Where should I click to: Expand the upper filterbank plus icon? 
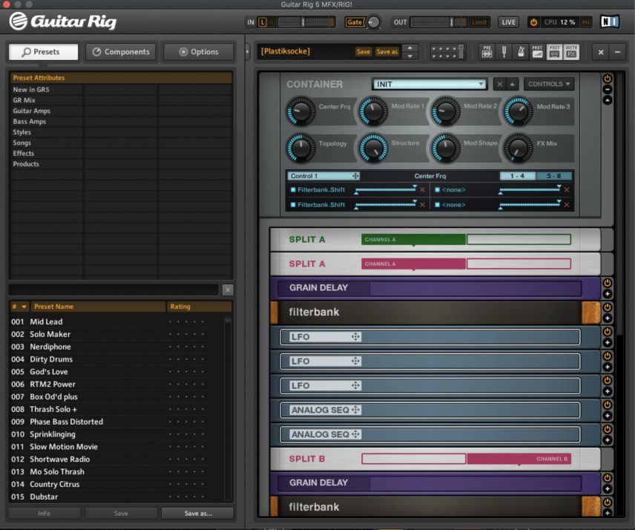tap(607, 318)
